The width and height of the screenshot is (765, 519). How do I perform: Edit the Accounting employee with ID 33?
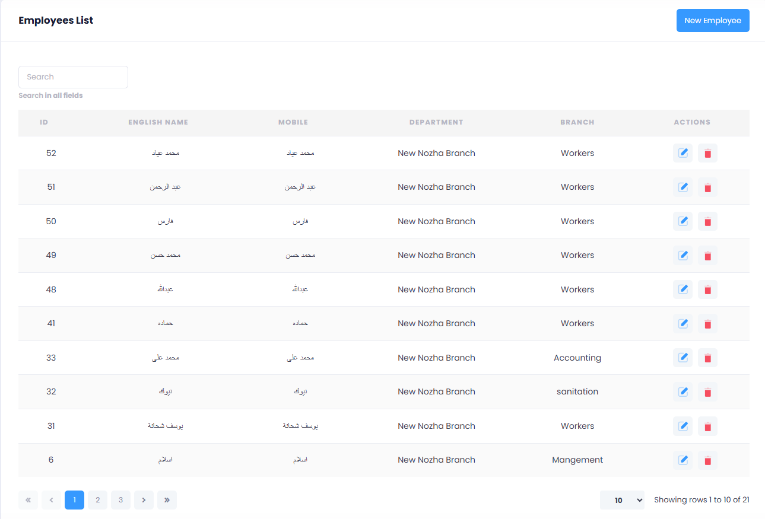[x=683, y=358]
